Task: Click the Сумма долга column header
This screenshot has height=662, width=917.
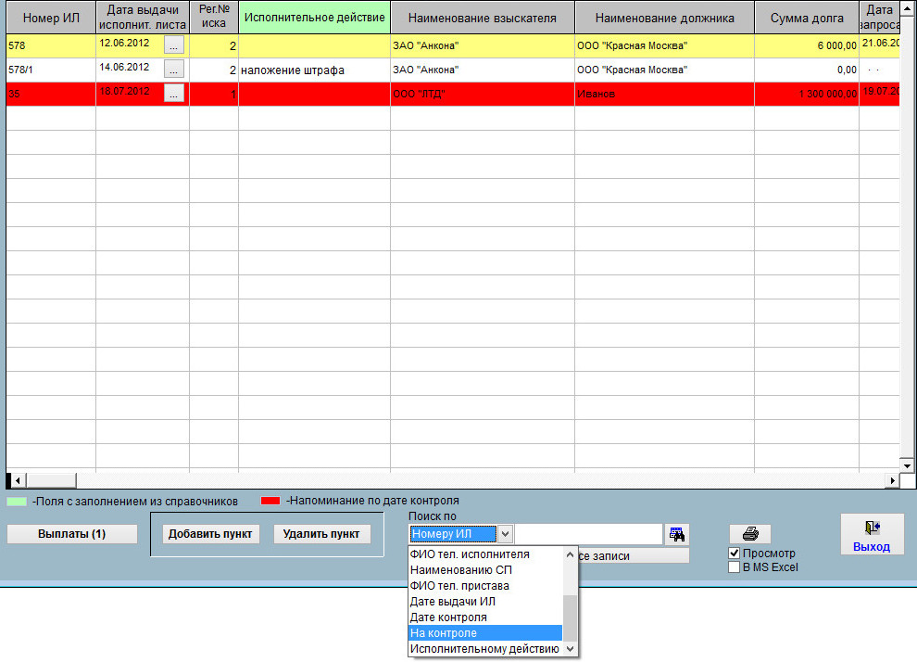Action: click(807, 18)
